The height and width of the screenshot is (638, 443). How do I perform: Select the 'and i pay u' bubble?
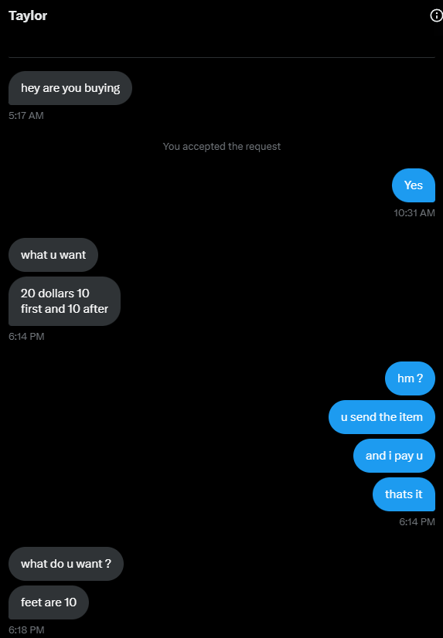pos(394,456)
